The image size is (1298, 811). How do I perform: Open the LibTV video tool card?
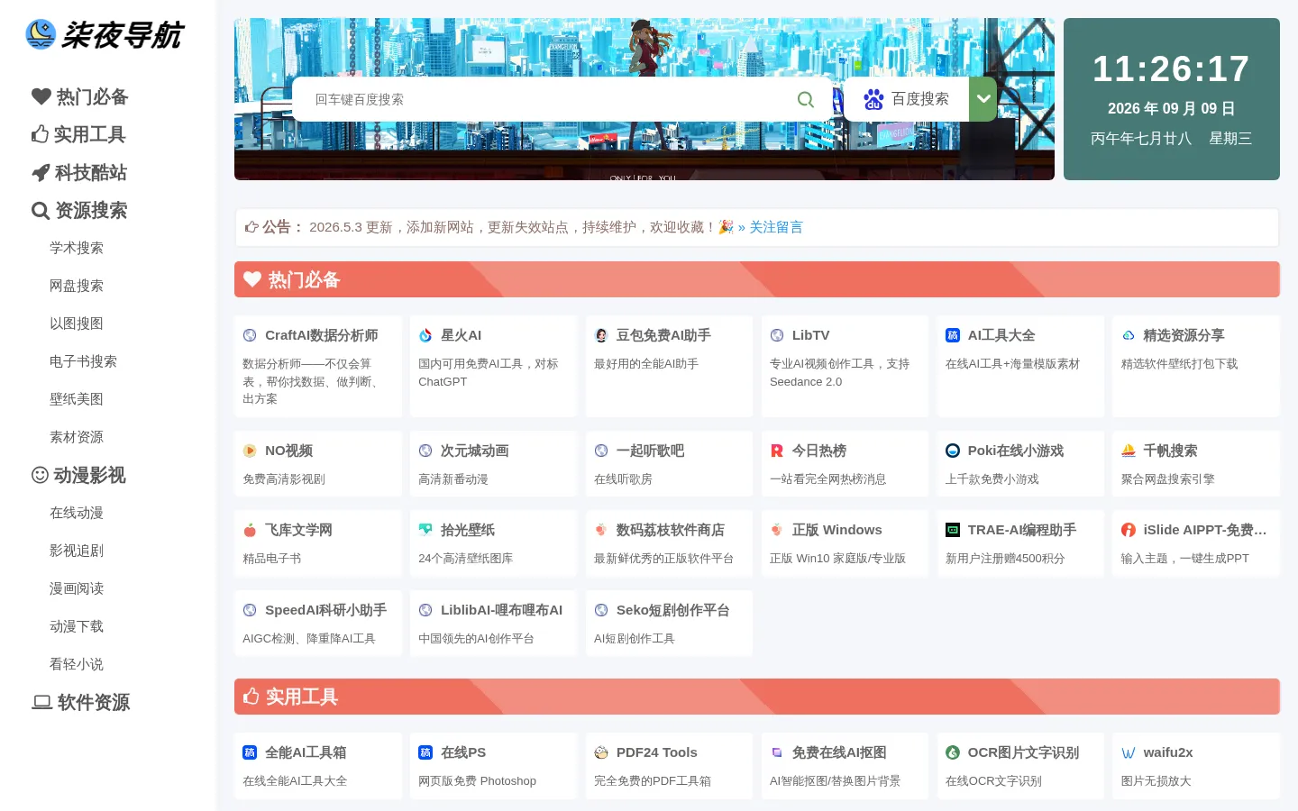(x=845, y=366)
